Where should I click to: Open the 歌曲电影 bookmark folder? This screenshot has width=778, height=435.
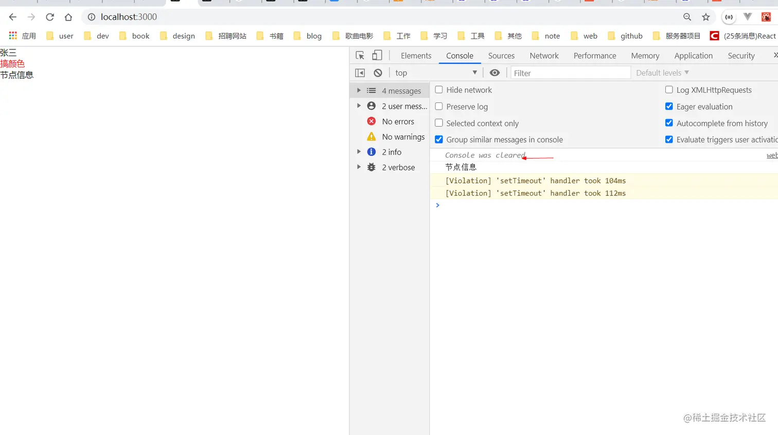point(353,36)
